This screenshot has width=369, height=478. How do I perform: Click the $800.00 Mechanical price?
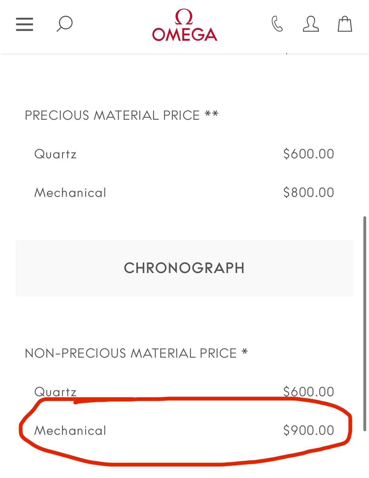pos(309,192)
